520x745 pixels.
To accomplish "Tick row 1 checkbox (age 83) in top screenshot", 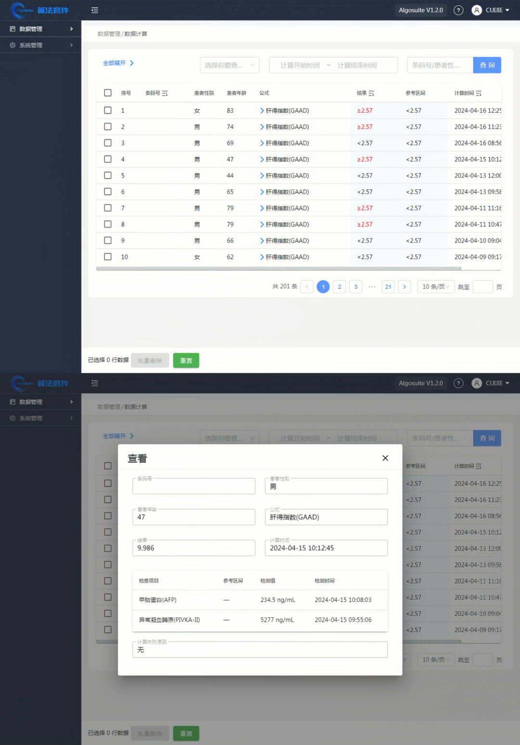I will coord(108,110).
